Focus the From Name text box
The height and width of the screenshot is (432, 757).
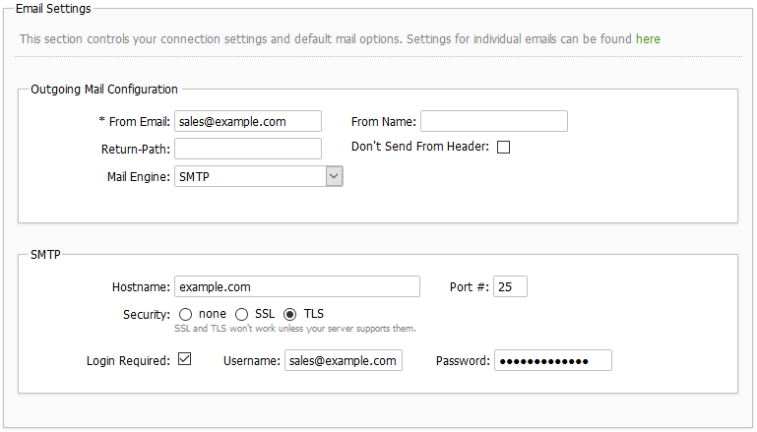point(494,121)
